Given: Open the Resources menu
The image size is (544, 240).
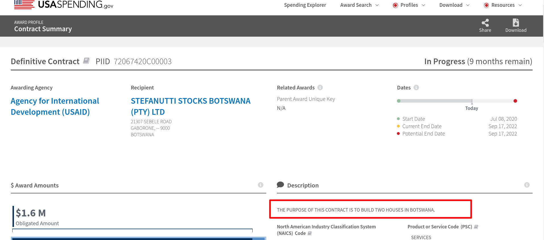Looking at the screenshot, I should click(x=503, y=5).
